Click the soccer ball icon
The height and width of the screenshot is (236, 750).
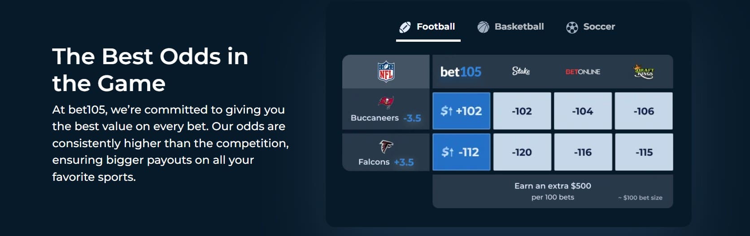(572, 27)
